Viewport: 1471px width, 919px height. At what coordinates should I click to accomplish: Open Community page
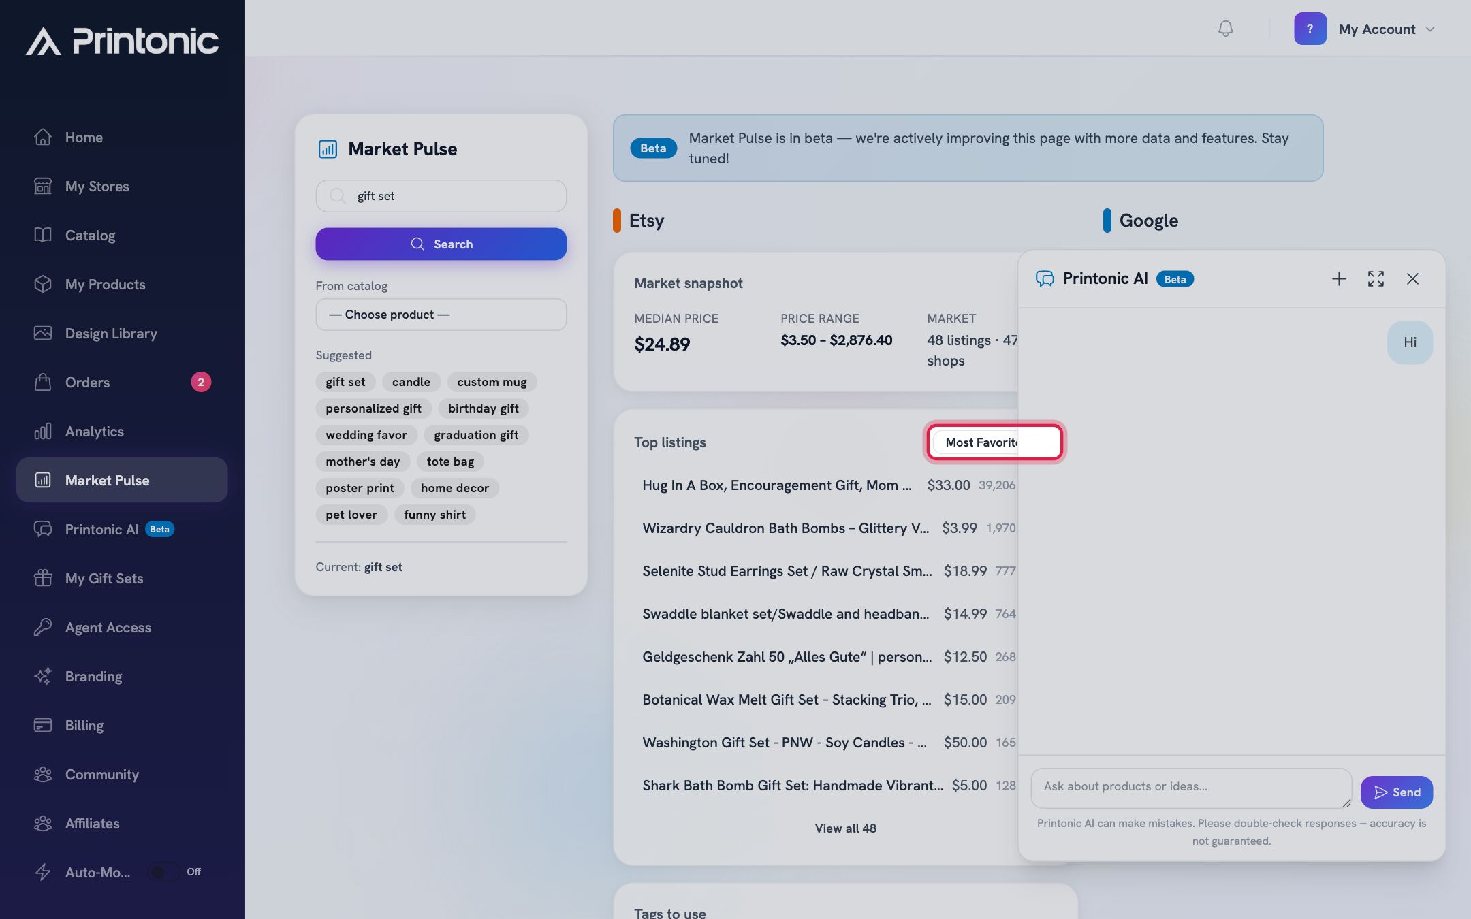click(x=122, y=775)
